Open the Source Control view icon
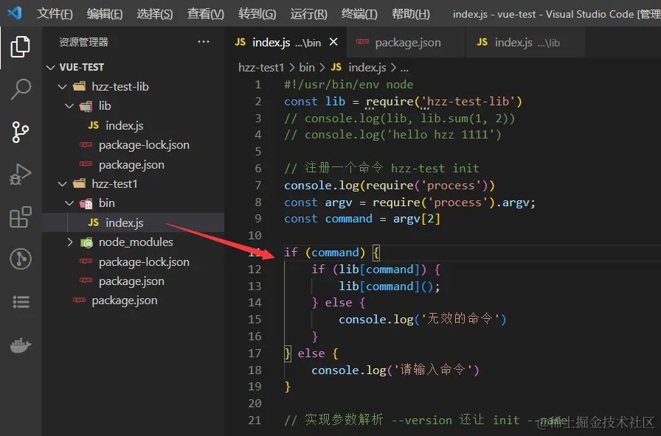 20,132
